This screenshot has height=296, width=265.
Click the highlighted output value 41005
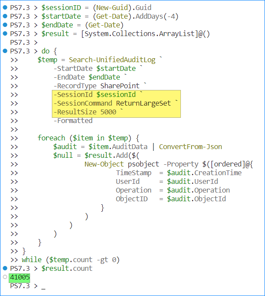tap(20, 277)
